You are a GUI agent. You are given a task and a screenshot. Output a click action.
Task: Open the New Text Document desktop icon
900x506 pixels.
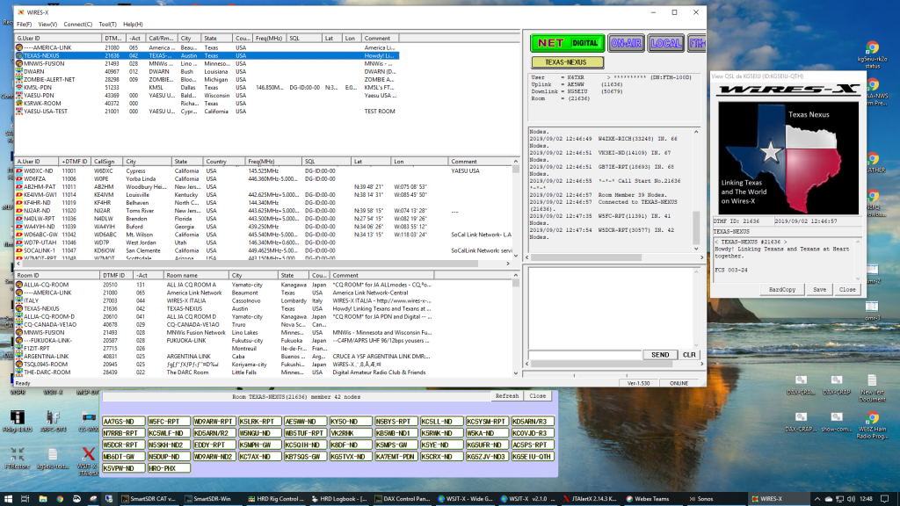point(871,379)
